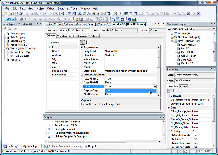Click the Save icon in the toolbar
218x155 pixels.
click(16, 14)
